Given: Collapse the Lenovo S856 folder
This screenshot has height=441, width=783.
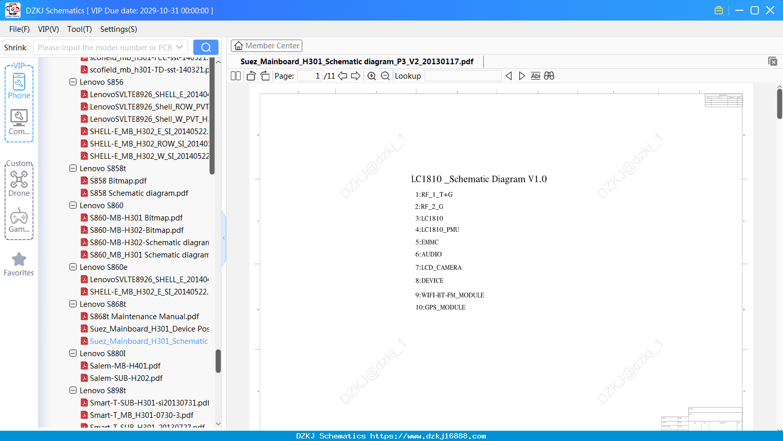Looking at the screenshot, I should click(73, 82).
